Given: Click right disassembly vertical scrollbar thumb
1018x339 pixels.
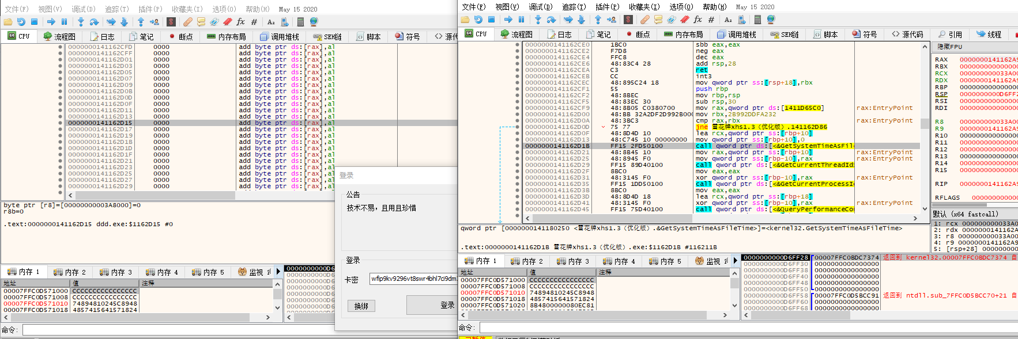Looking at the screenshot, I should (925, 123).
